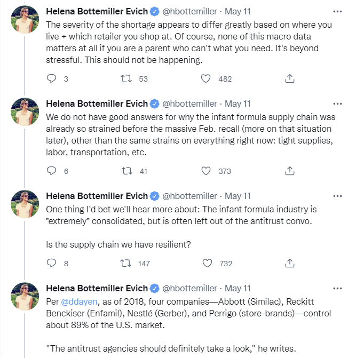This screenshot has height=358, width=348.
Task: Share the tweet about Feb. recall
Action: [289, 171]
